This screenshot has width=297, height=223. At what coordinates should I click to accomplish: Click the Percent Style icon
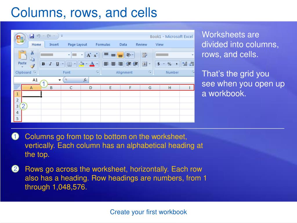(169, 64)
